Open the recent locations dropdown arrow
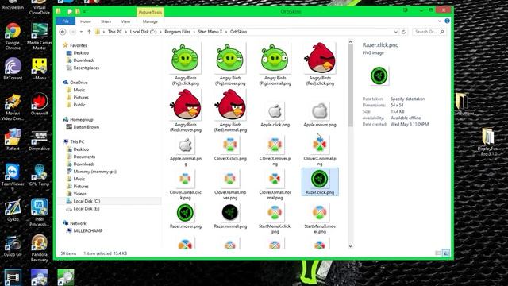508x286 pixels. coord(81,32)
